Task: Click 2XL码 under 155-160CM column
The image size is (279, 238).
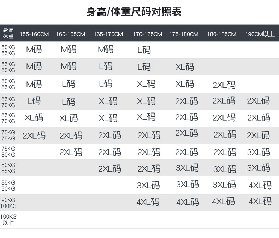Action: [x=34, y=135]
